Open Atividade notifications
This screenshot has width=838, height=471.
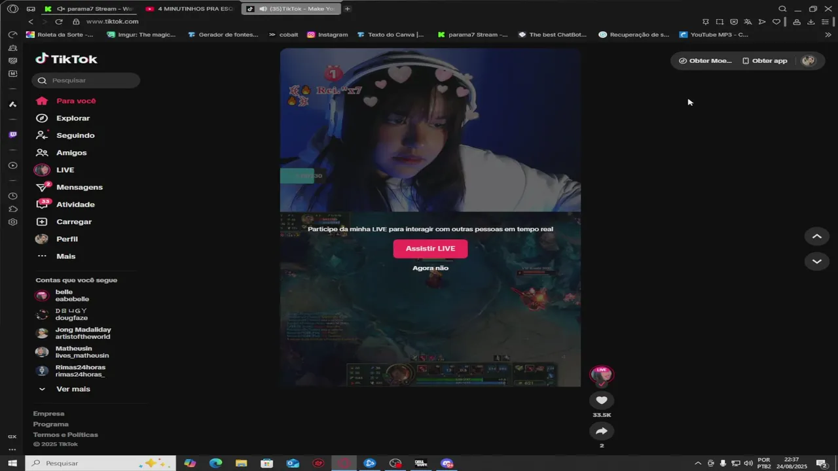[x=65, y=205]
